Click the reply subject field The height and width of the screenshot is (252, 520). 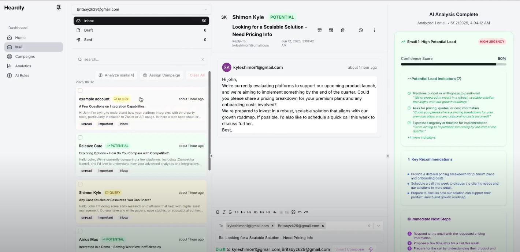pyautogui.click(x=299, y=238)
